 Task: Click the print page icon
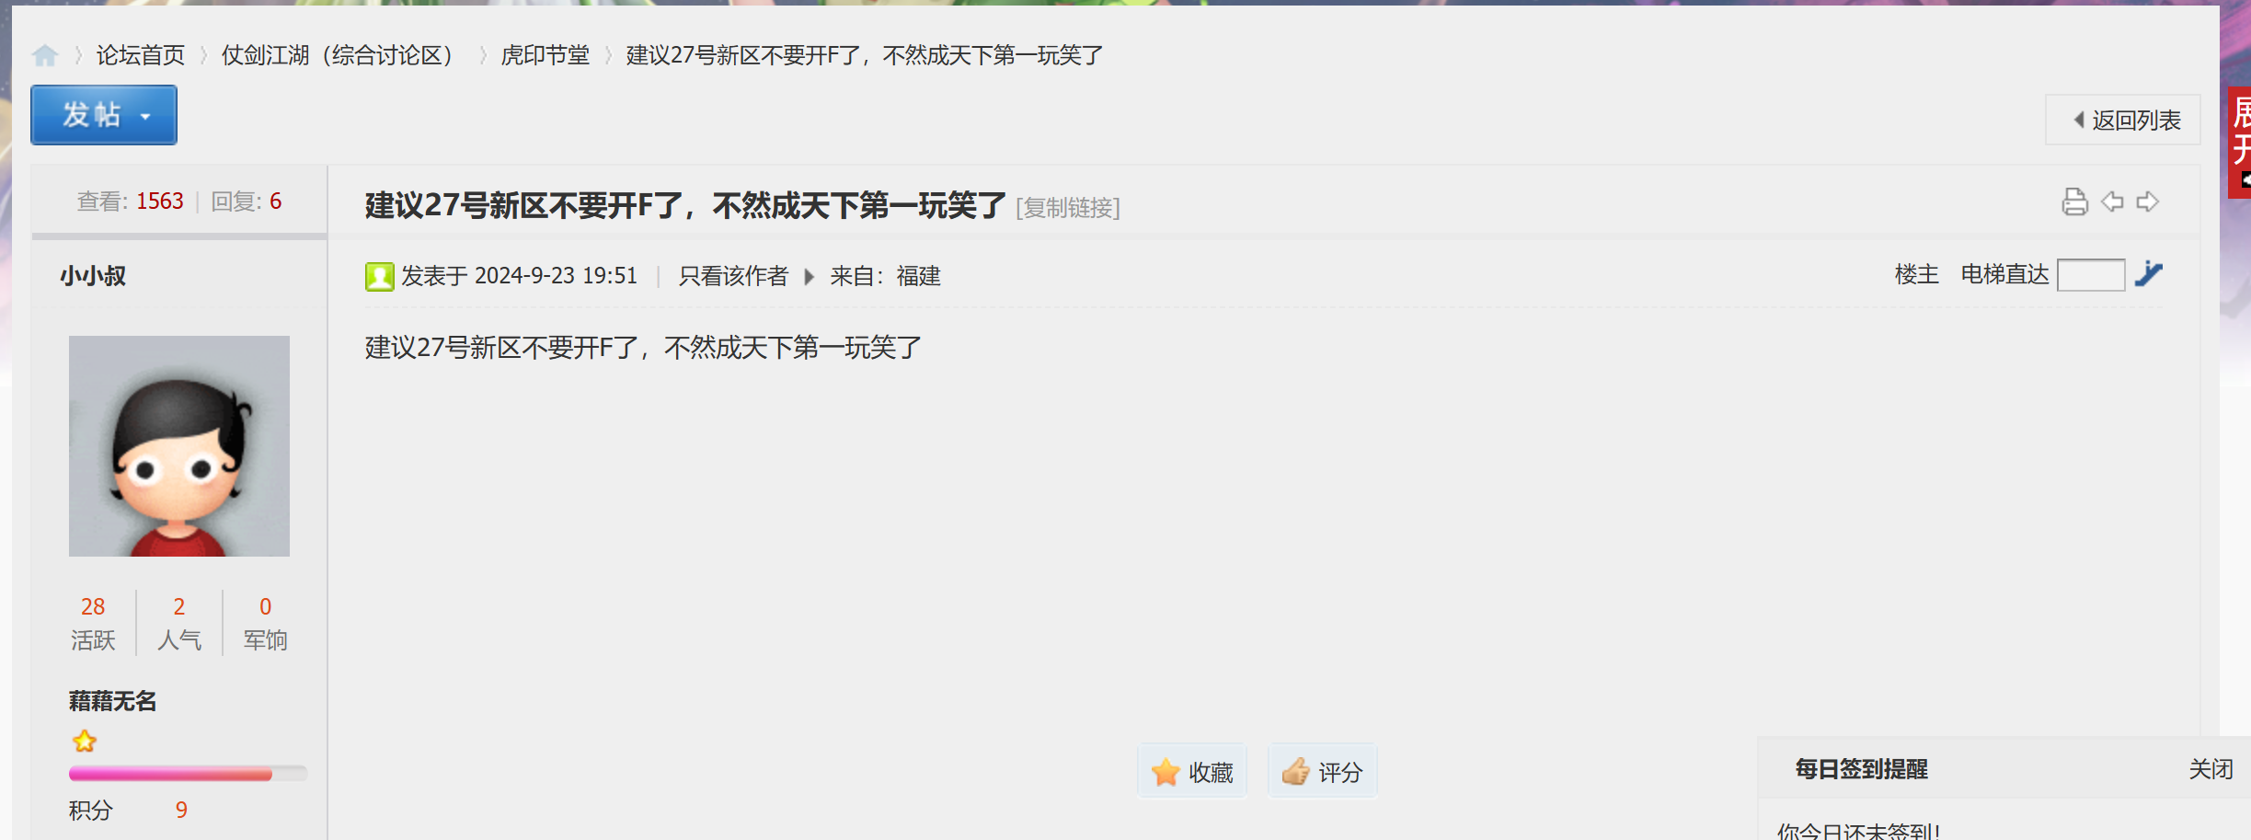coord(2074,201)
